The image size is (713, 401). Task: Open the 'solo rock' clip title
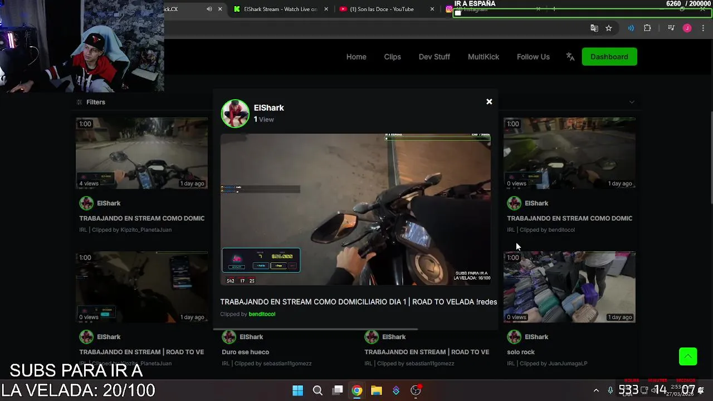[521, 352]
